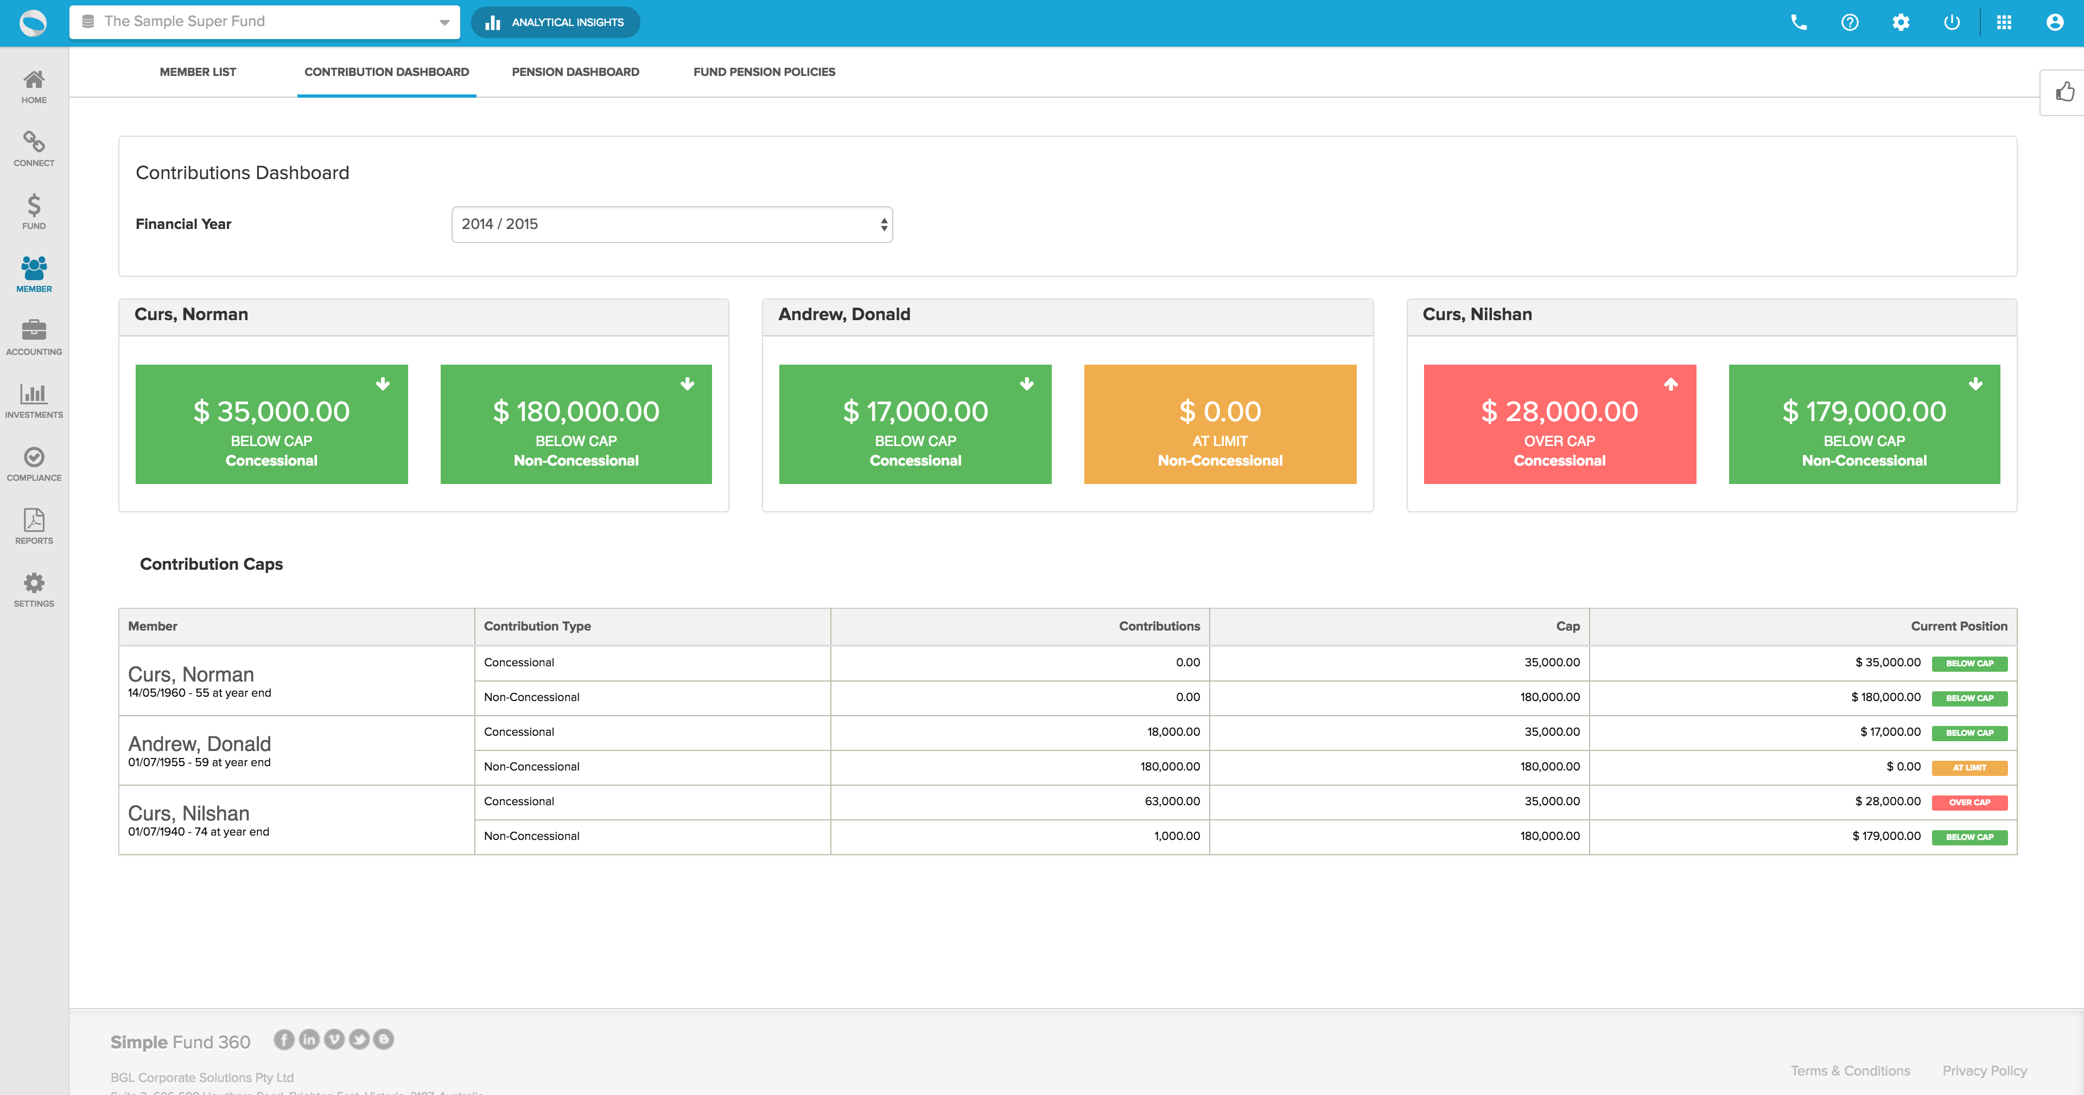Open the Financial Year dropdown
This screenshot has height=1095, width=2084.
click(x=671, y=224)
